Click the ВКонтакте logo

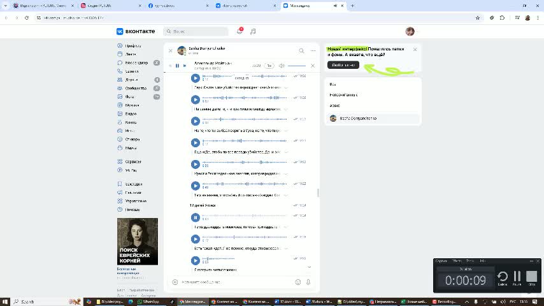pos(136,31)
